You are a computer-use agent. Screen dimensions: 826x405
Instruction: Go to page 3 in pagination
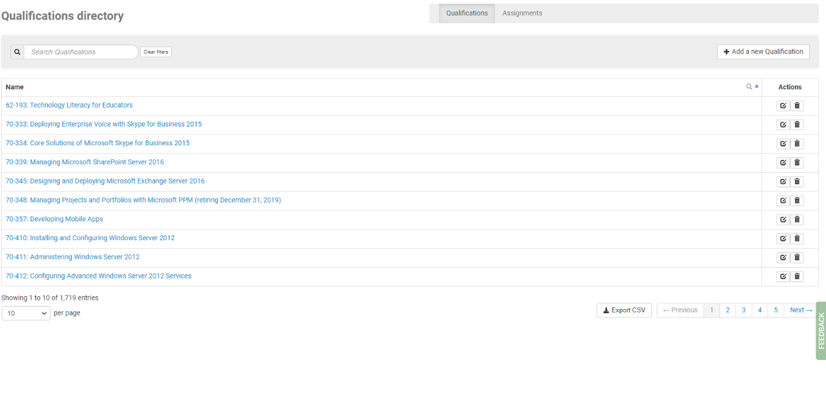(743, 310)
